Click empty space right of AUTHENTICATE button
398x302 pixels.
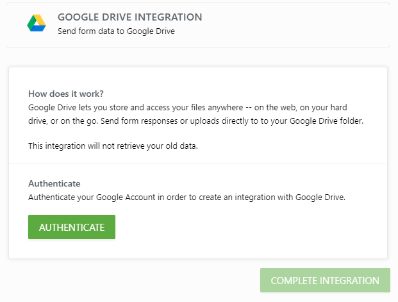(x=250, y=227)
